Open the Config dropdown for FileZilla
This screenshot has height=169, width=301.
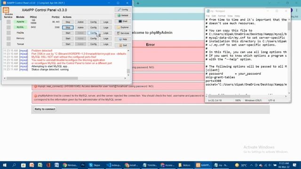coord(93,33)
